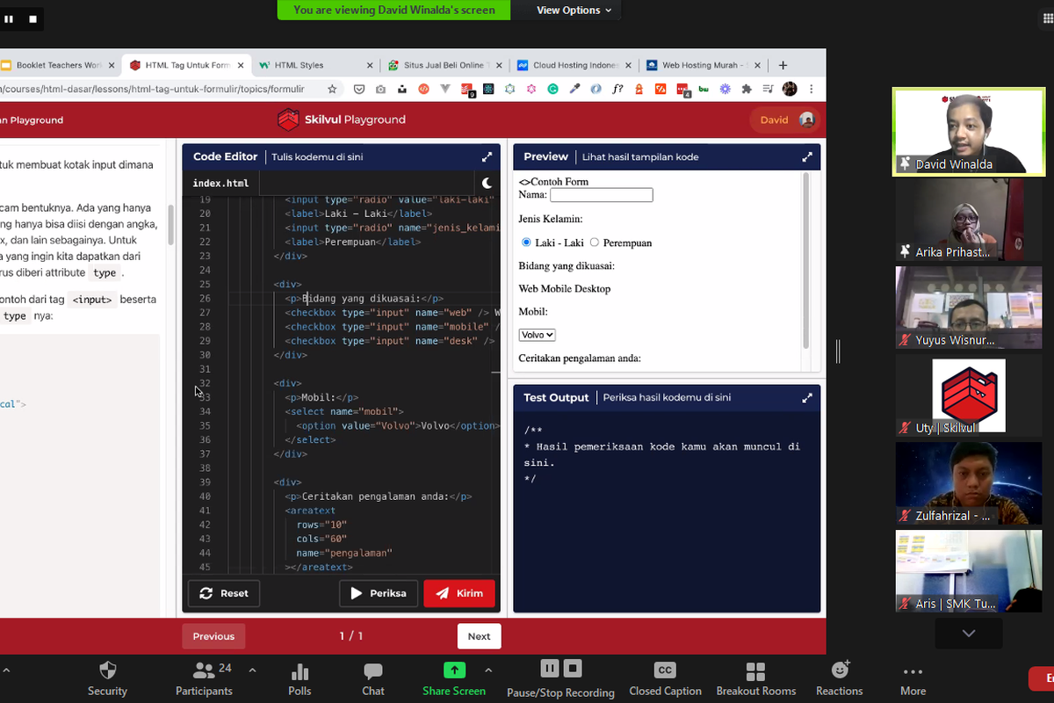Screen dimensions: 1054x703
Task: Toggle dark mode moon icon in editor
Action: point(487,183)
